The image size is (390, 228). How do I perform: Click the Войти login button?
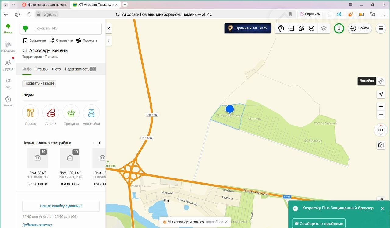tap(360, 28)
